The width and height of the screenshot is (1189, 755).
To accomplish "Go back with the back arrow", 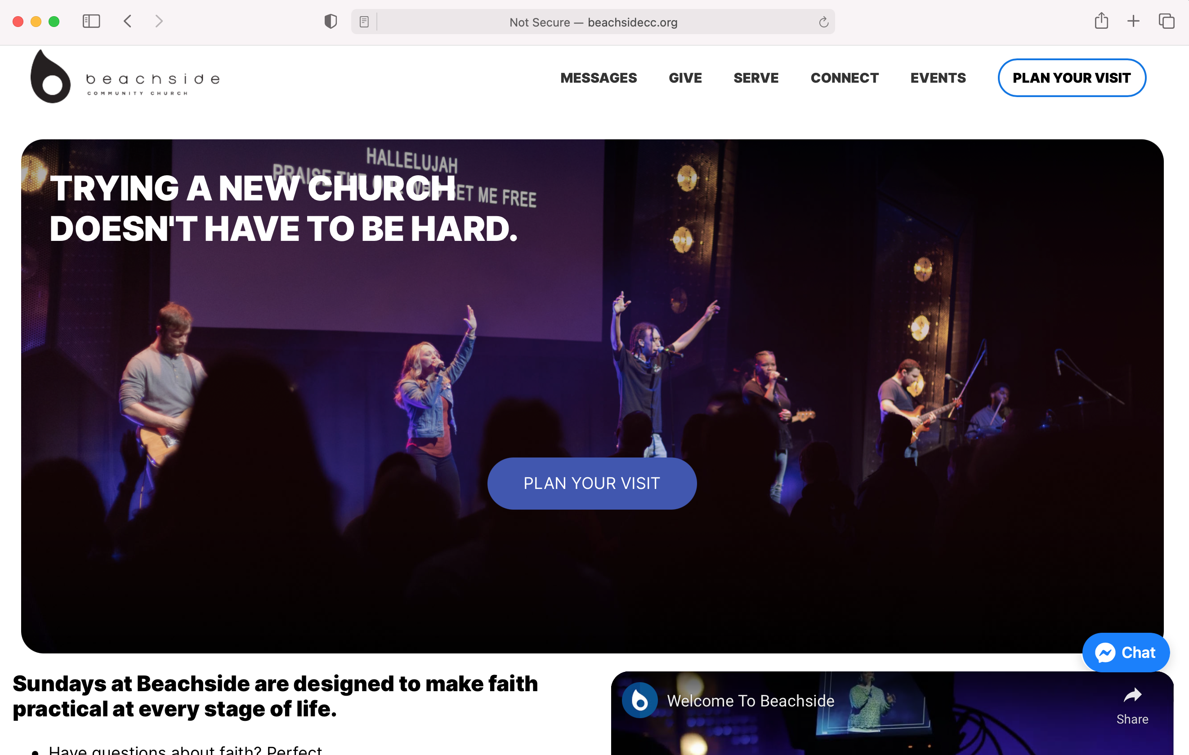I will point(127,21).
